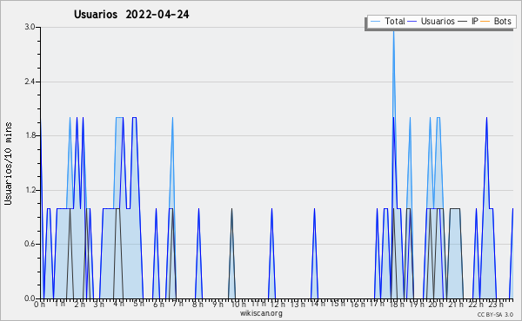Click the Usuarios/10 mins axis label
522x321 pixels.
8,163
